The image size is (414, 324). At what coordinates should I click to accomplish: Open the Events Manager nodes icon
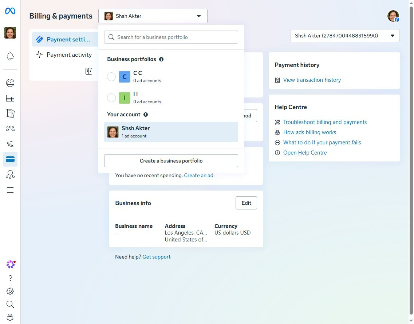tap(10, 175)
